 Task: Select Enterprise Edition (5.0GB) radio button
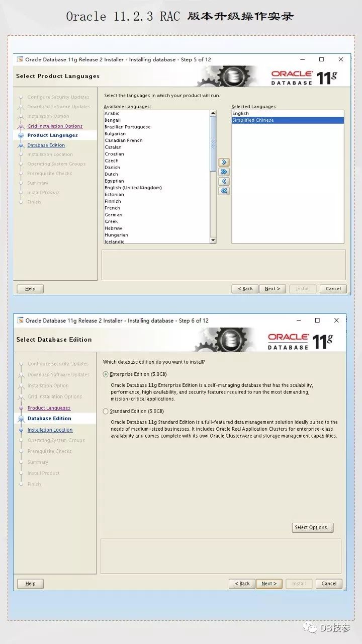pyautogui.click(x=105, y=374)
